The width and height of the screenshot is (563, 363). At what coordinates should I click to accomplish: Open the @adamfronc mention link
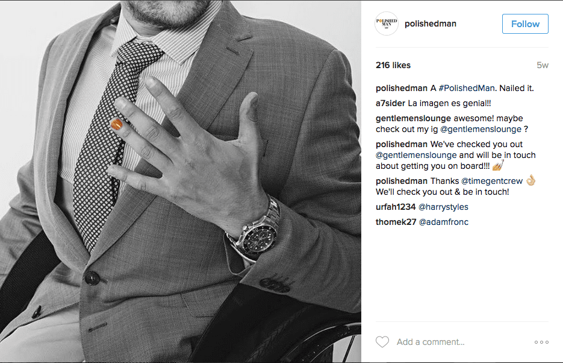pyautogui.click(x=443, y=222)
